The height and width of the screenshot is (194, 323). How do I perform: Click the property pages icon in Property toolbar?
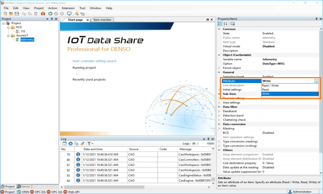point(232,24)
